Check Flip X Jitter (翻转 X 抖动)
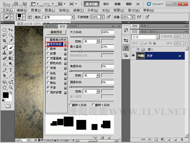This screenshot has width=190, height=143. (x=70, y=105)
